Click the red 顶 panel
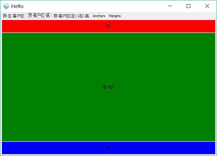217x156 pixels. (x=109, y=26)
